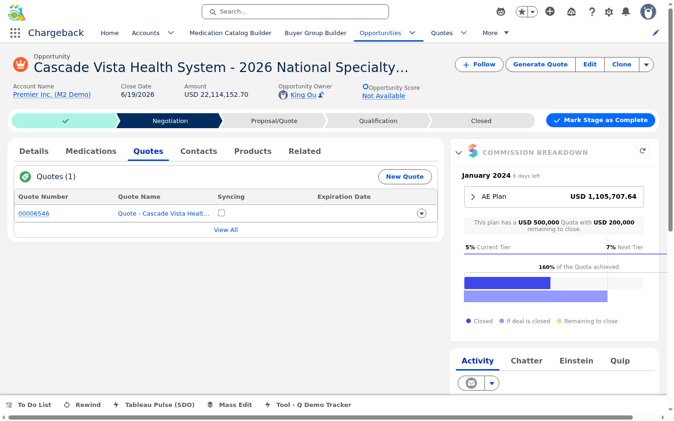Collapse the Commission Breakdown section
This screenshot has width=674, height=421.
(459, 152)
